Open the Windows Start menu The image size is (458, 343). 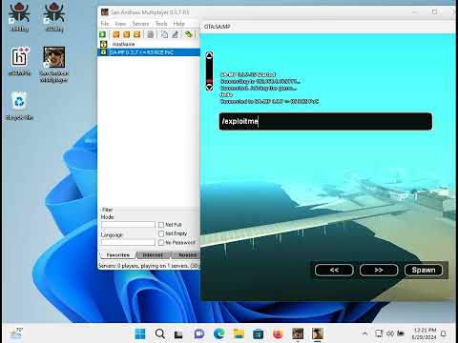click(x=140, y=333)
